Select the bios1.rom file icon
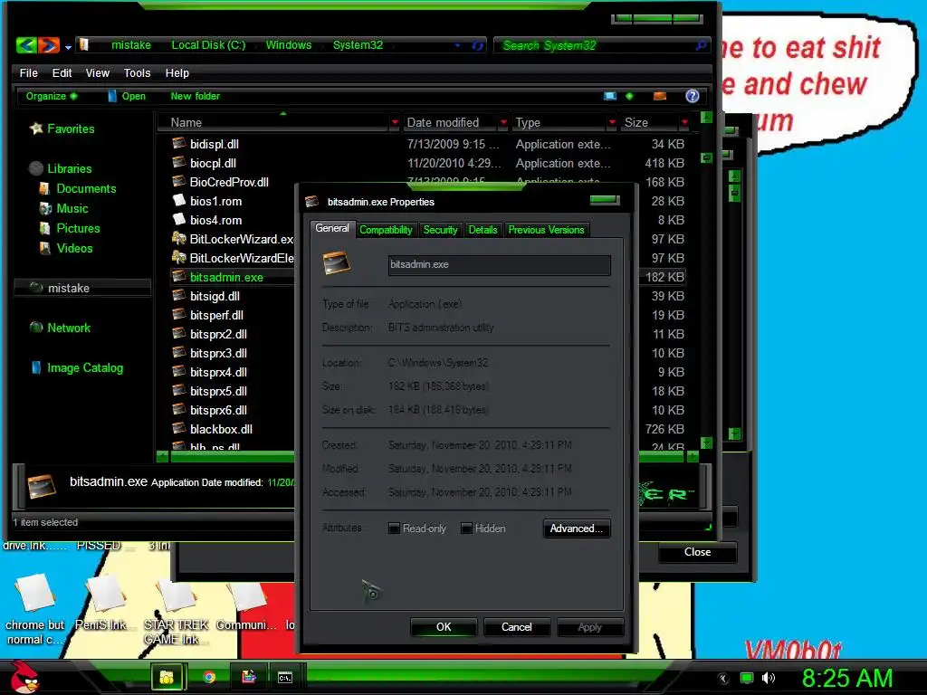 178,201
